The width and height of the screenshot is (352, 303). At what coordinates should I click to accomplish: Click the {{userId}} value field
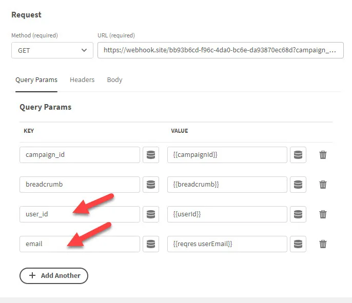point(227,214)
